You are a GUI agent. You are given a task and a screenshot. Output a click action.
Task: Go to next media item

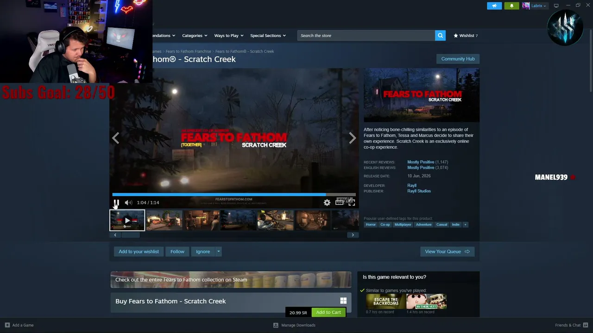click(353, 138)
